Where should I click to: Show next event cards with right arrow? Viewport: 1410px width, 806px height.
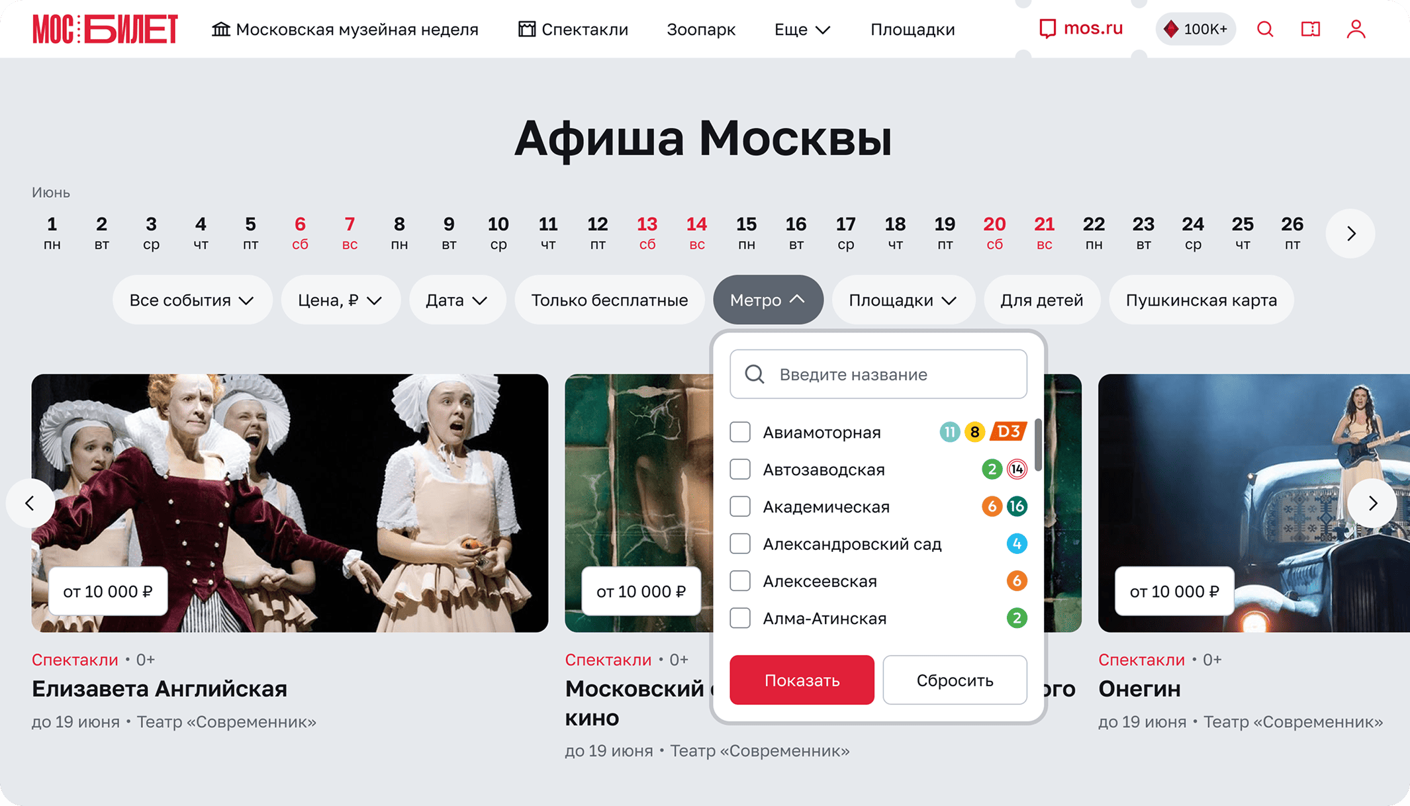click(1372, 503)
